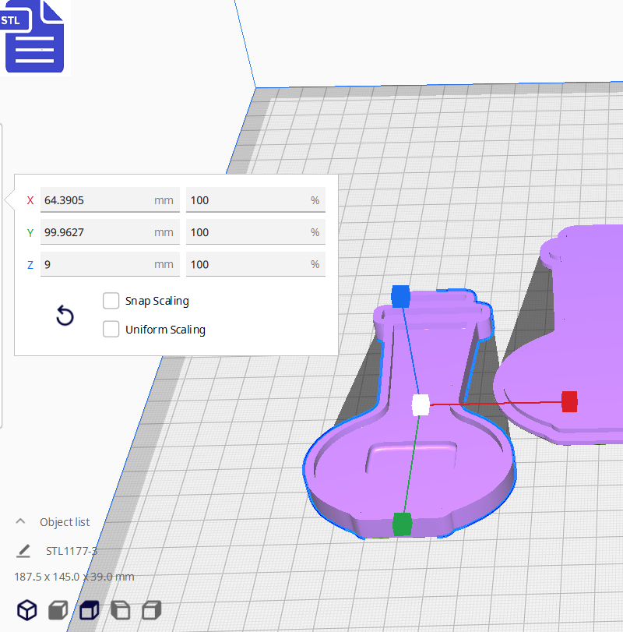Image resolution: width=623 pixels, height=632 pixels.
Task: Click the blue Z-axis scale handle
Action: (x=400, y=296)
